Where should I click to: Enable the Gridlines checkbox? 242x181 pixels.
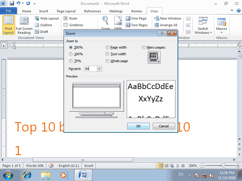[65, 25]
